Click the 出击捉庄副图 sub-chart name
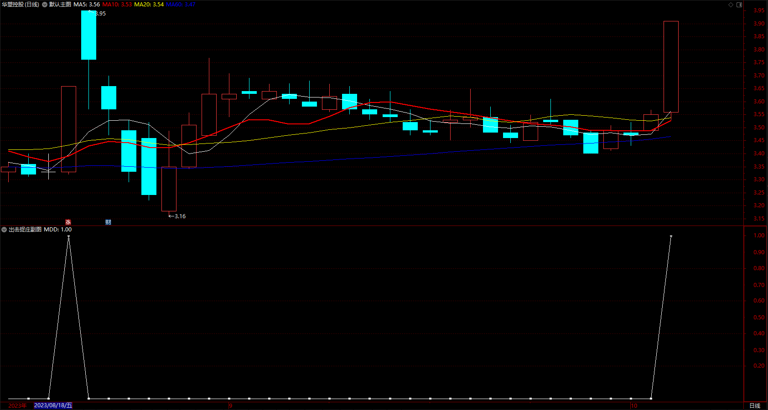The width and height of the screenshot is (768, 410). point(25,230)
